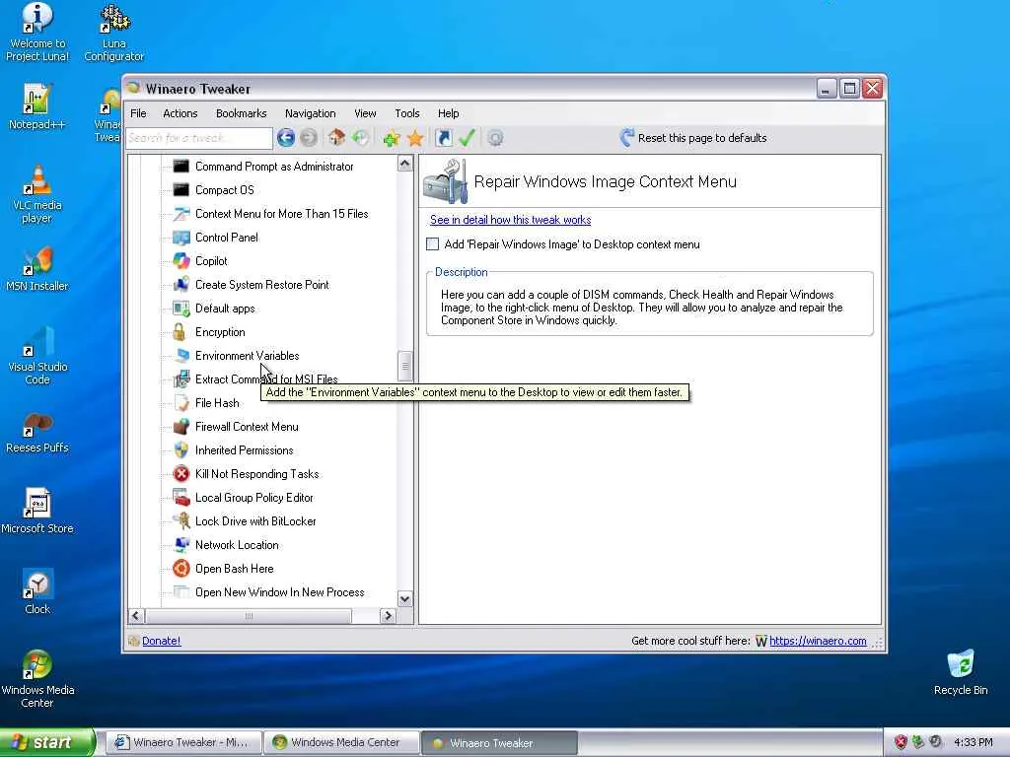This screenshot has width=1010, height=757.
Task: Open the Tools menu
Action: 406,113
